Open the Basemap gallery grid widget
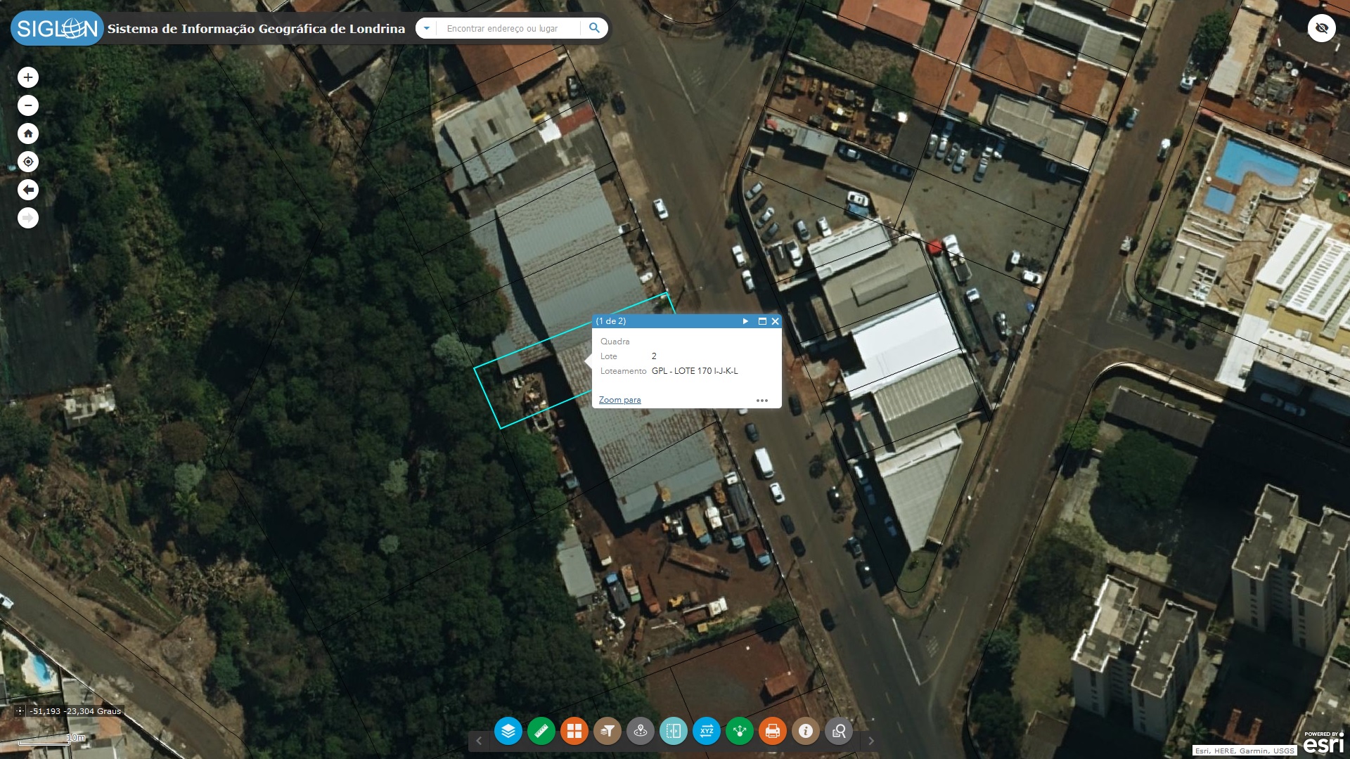Image resolution: width=1350 pixels, height=759 pixels. (574, 731)
